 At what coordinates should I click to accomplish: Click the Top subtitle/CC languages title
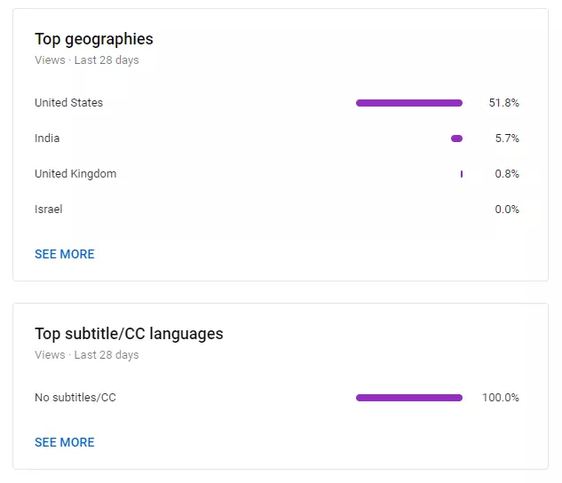[x=129, y=334]
